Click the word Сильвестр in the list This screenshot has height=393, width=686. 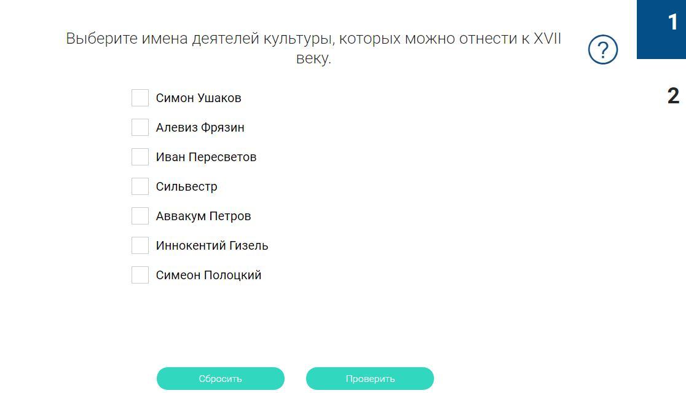tap(186, 186)
